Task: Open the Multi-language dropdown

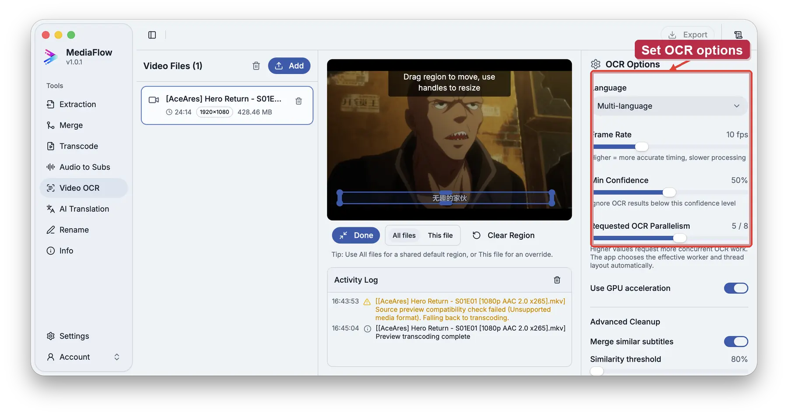Action: [669, 106]
